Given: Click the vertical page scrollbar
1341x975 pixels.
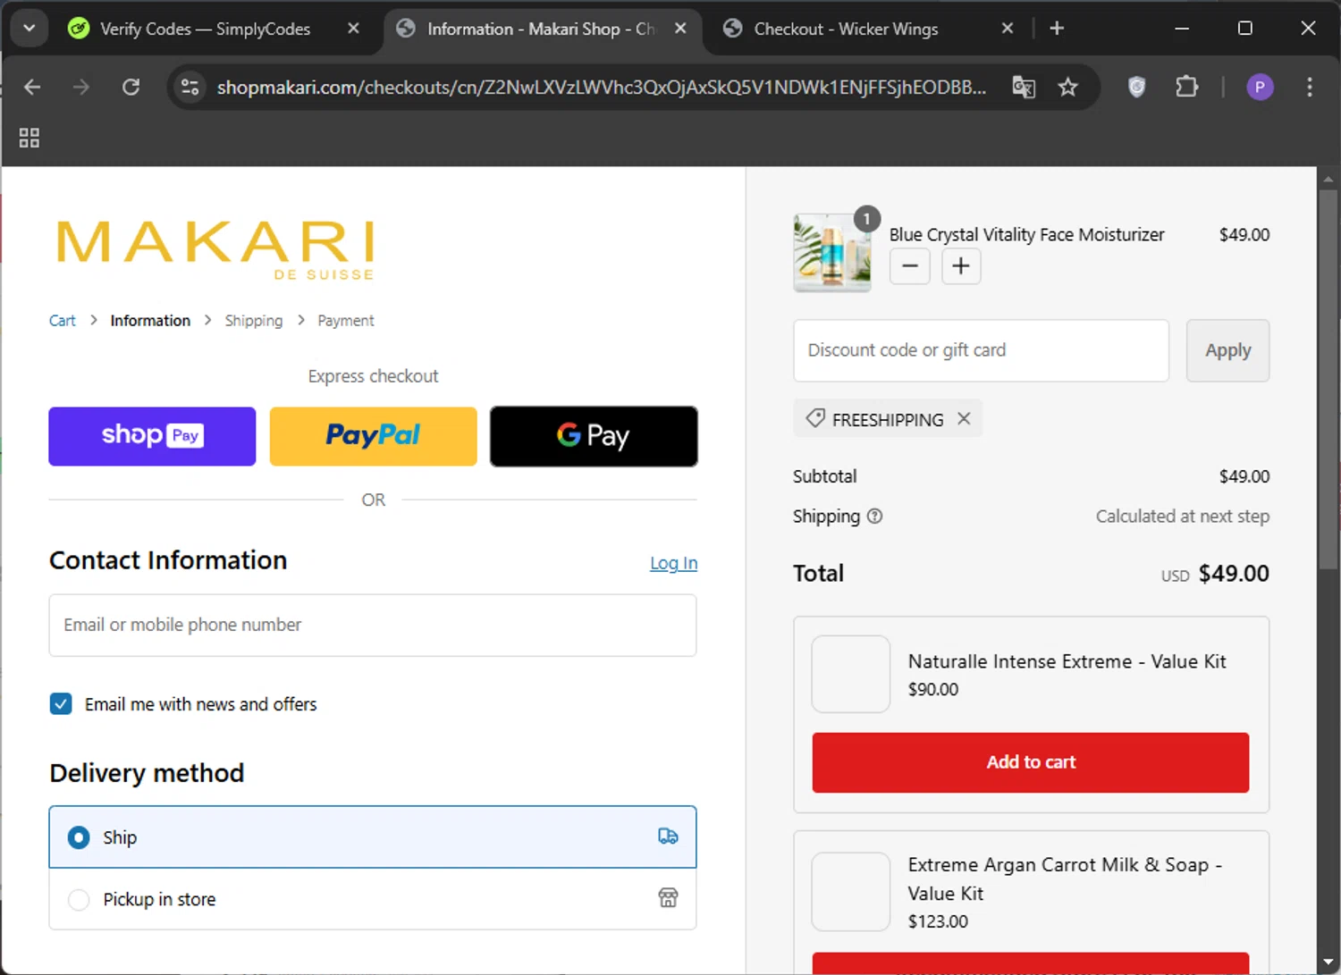Looking at the screenshot, I should 1328,379.
